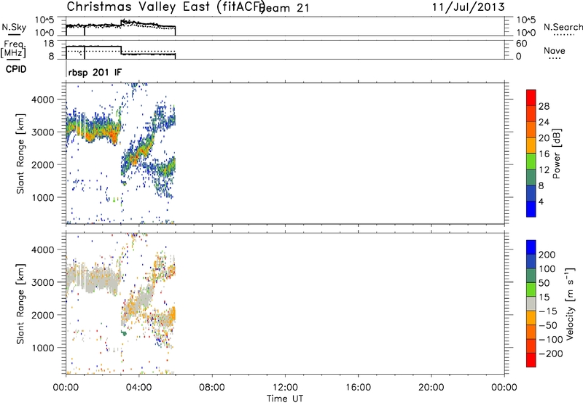Click the 'N.Search' legend label
This screenshot has width=583, height=403.
pos(563,27)
